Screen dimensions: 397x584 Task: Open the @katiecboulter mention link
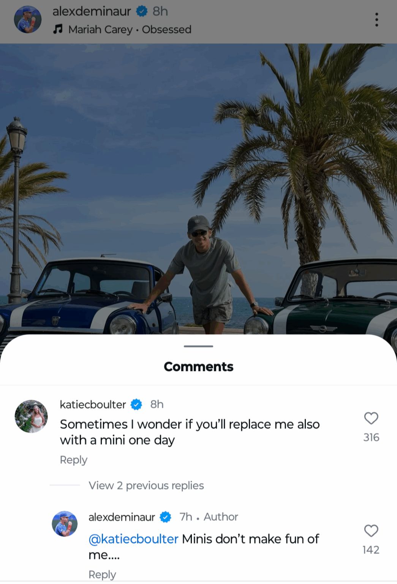[x=133, y=539]
